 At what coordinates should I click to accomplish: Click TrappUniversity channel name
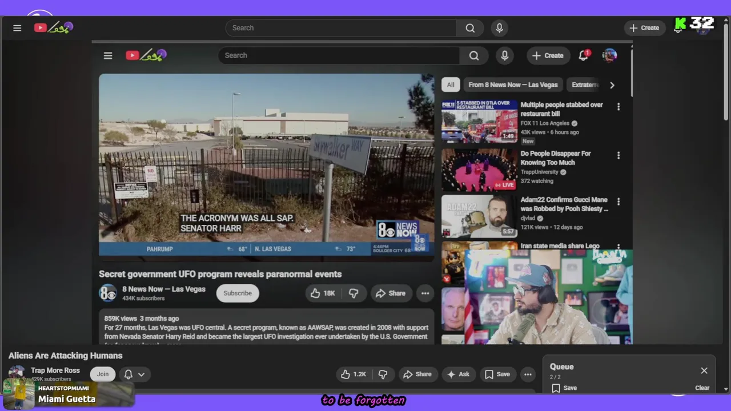point(539,172)
